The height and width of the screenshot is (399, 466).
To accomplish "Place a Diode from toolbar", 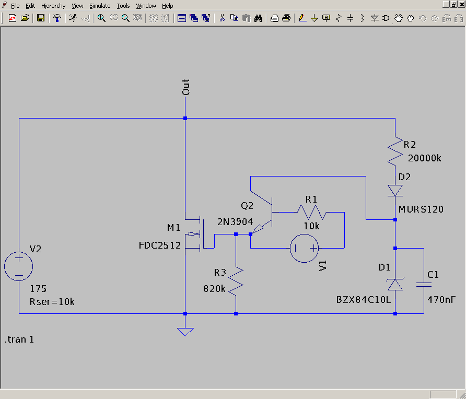I will click(x=375, y=18).
